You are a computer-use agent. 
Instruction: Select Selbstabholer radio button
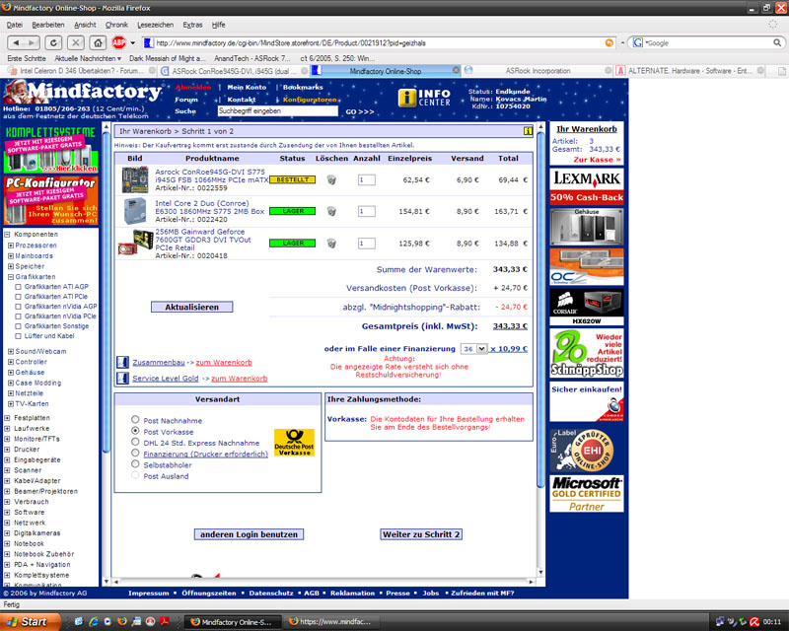pos(135,464)
